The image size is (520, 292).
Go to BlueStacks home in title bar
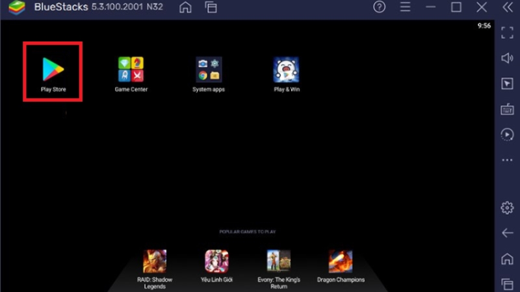[x=185, y=7]
